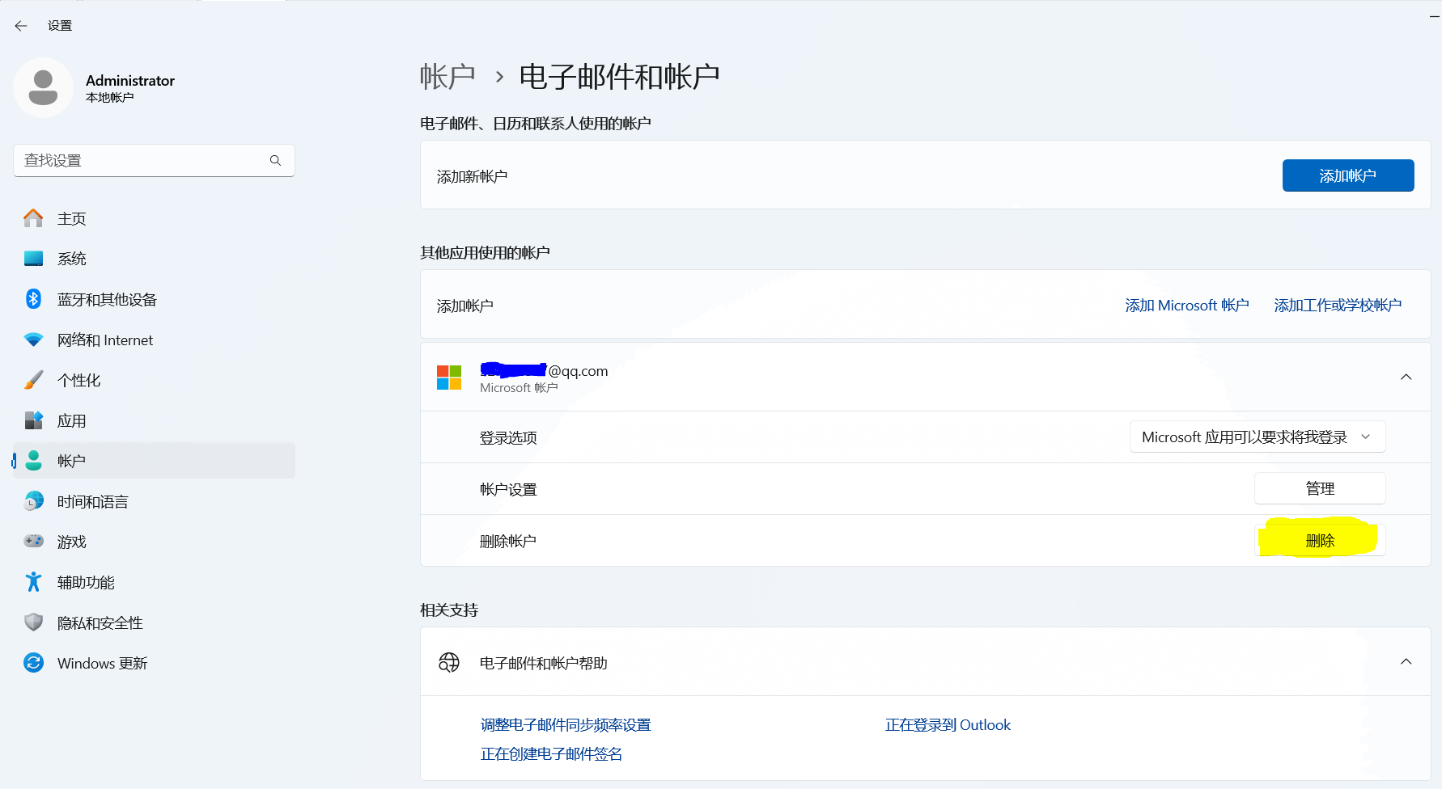Click the 删除 button
Viewport: 1442px width, 789px height.
click(x=1320, y=541)
